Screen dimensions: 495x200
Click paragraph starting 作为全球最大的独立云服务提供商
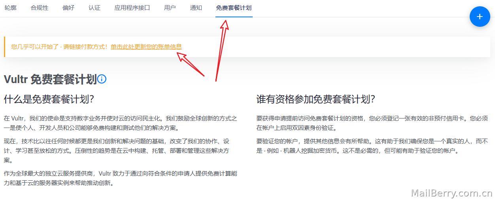121,178
